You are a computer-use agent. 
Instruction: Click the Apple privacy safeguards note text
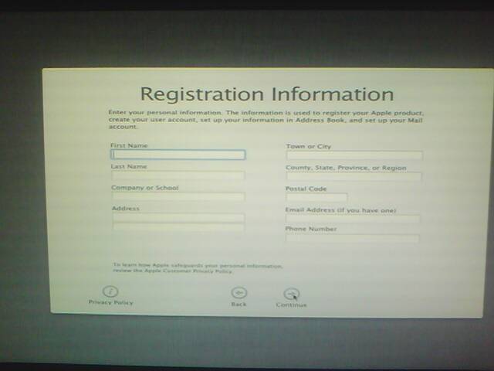(x=198, y=268)
